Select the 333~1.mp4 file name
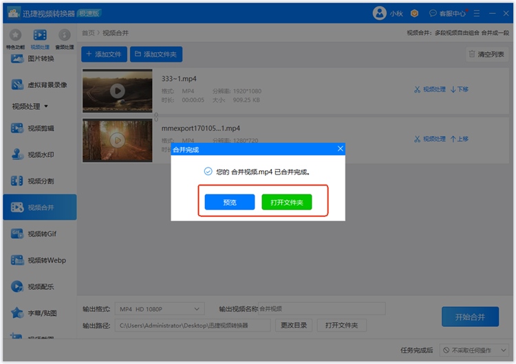This screenshot has width=516, height=364. point(179,78)
